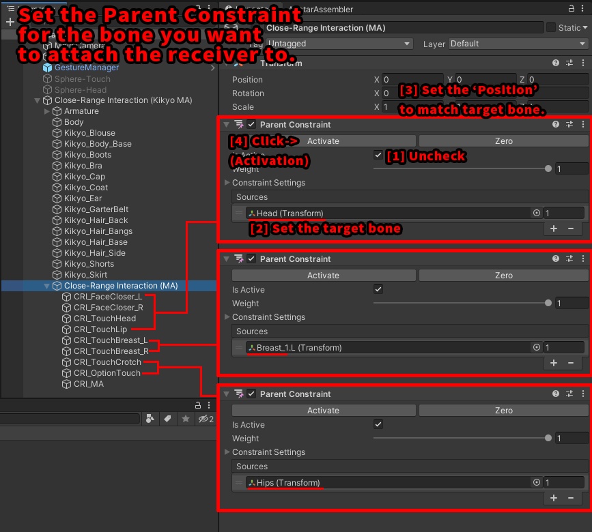Pick object for Head (Transform) source
Viewport: 592px width, 532px height.
point(536,213)
